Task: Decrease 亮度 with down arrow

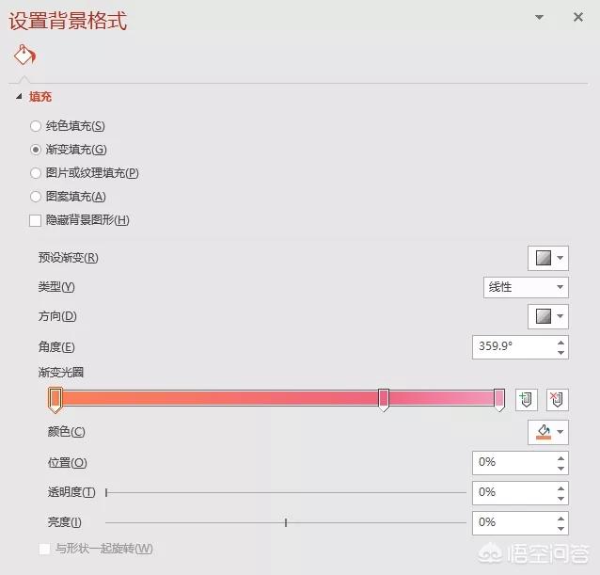Action: click(561, 529)
